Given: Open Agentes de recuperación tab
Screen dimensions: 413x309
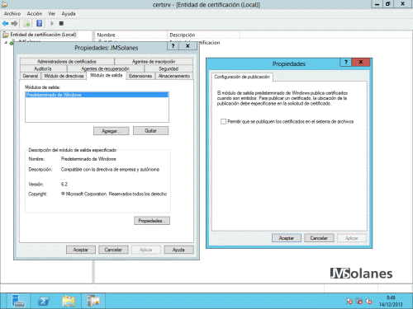Looking at the screenshot, I should pyautogui.click(x=106, y=68).
